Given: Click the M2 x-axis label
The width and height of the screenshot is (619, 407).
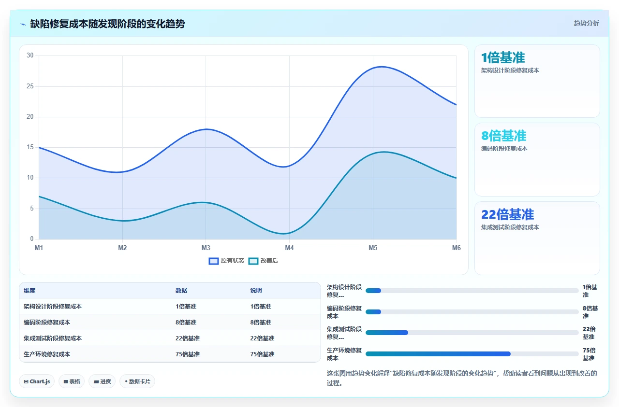Looking at the screenshot, I should 122,248.
